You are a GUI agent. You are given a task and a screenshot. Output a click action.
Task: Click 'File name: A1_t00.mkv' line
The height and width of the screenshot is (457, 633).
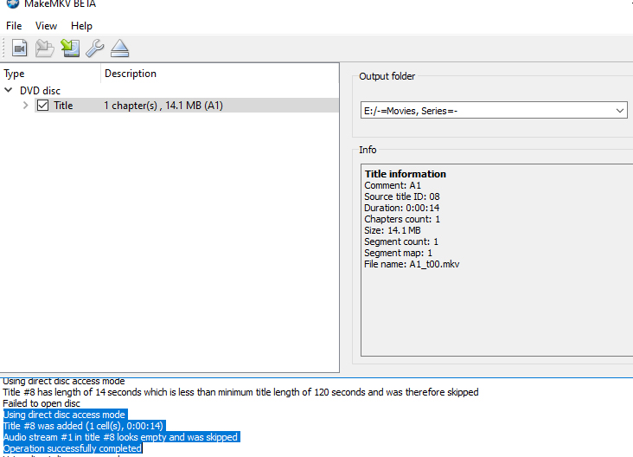click(412, 264)
